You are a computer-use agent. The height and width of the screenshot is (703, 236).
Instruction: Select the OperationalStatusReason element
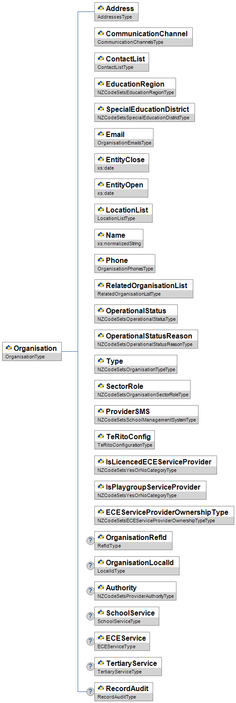[146, 339]
